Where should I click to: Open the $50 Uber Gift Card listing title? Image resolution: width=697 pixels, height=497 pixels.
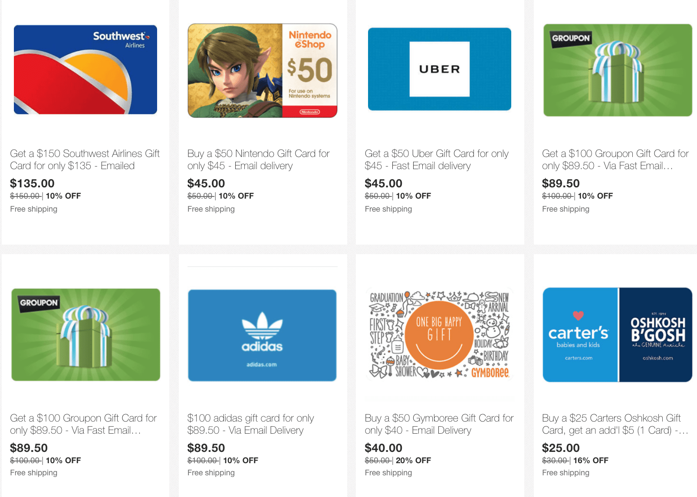[x=437, y=160]
